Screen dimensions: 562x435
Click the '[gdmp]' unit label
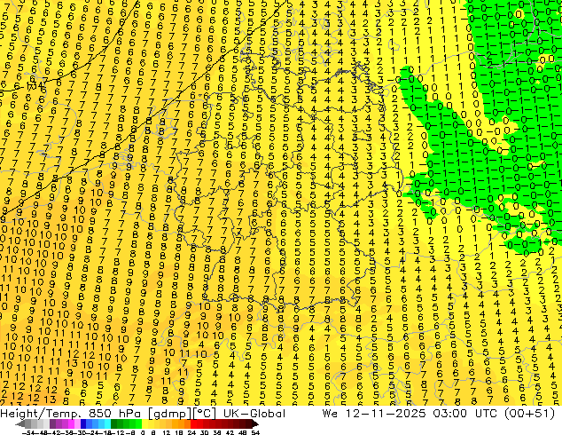(x=170, y=414)
